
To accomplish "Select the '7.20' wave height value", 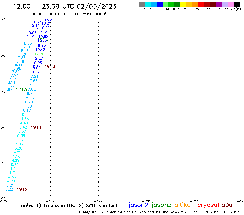I will (23, 54).
